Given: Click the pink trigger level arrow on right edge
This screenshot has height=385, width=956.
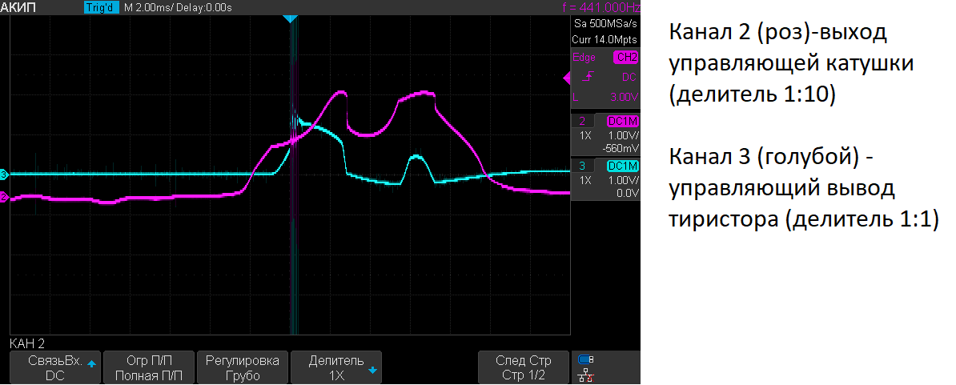Looking at the screenshot, I should 567,77.
